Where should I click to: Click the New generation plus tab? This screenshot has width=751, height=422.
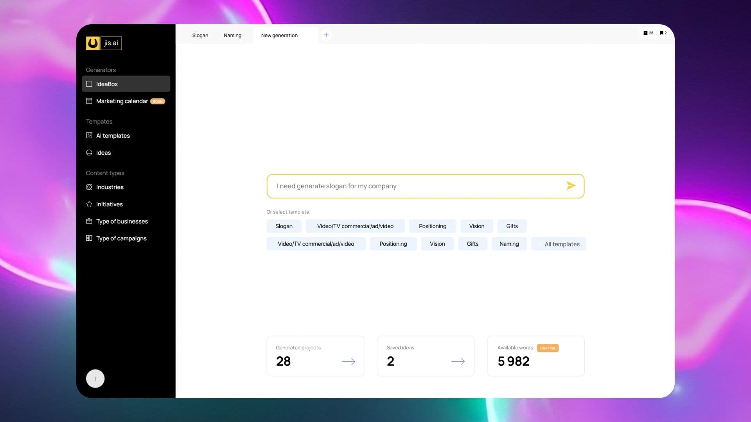(326, 34)
